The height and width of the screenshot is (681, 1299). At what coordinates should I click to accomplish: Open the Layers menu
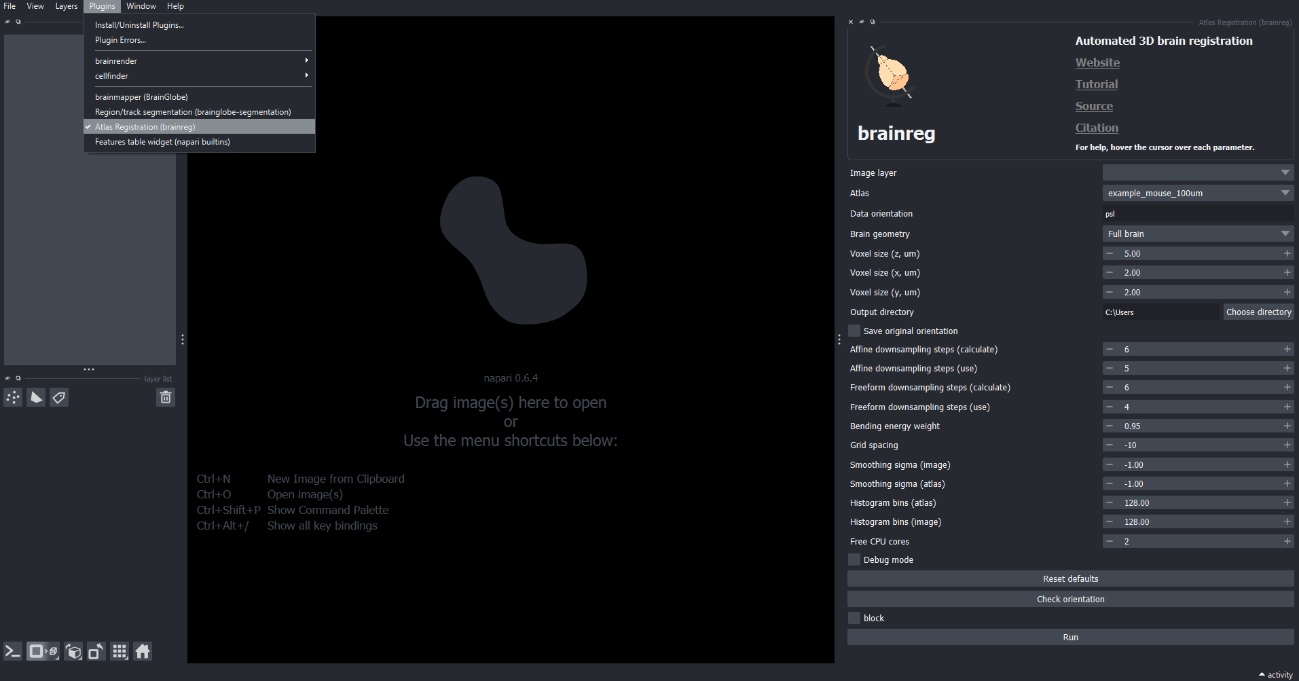(x=67, y=6)
